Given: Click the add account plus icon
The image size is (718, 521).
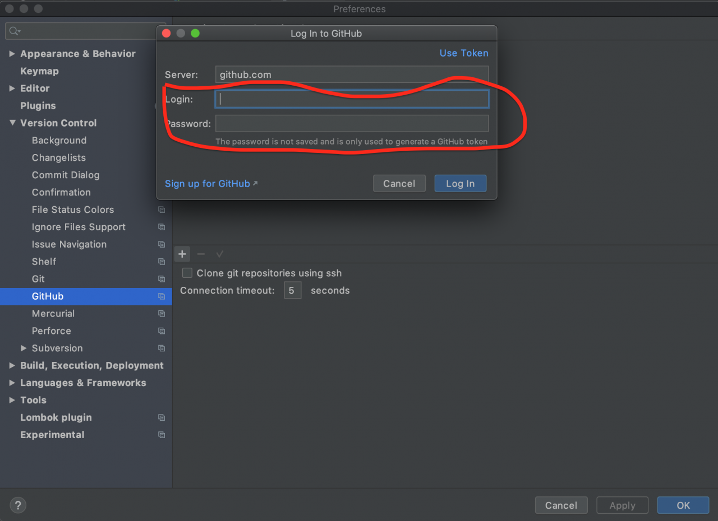Looking at the screenshot, I should tap(182, 254).
